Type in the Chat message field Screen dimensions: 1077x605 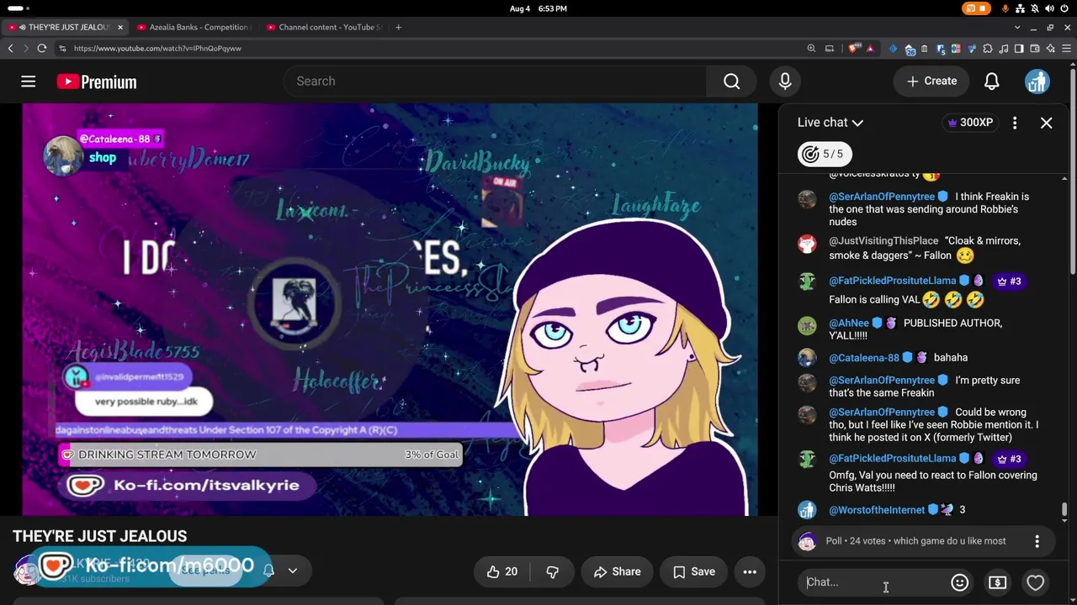point(873,582)
